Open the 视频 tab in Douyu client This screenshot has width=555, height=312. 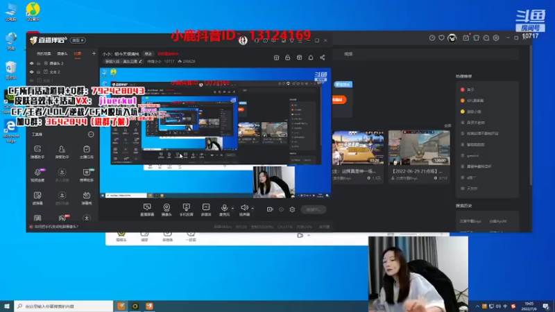[349, 54]
